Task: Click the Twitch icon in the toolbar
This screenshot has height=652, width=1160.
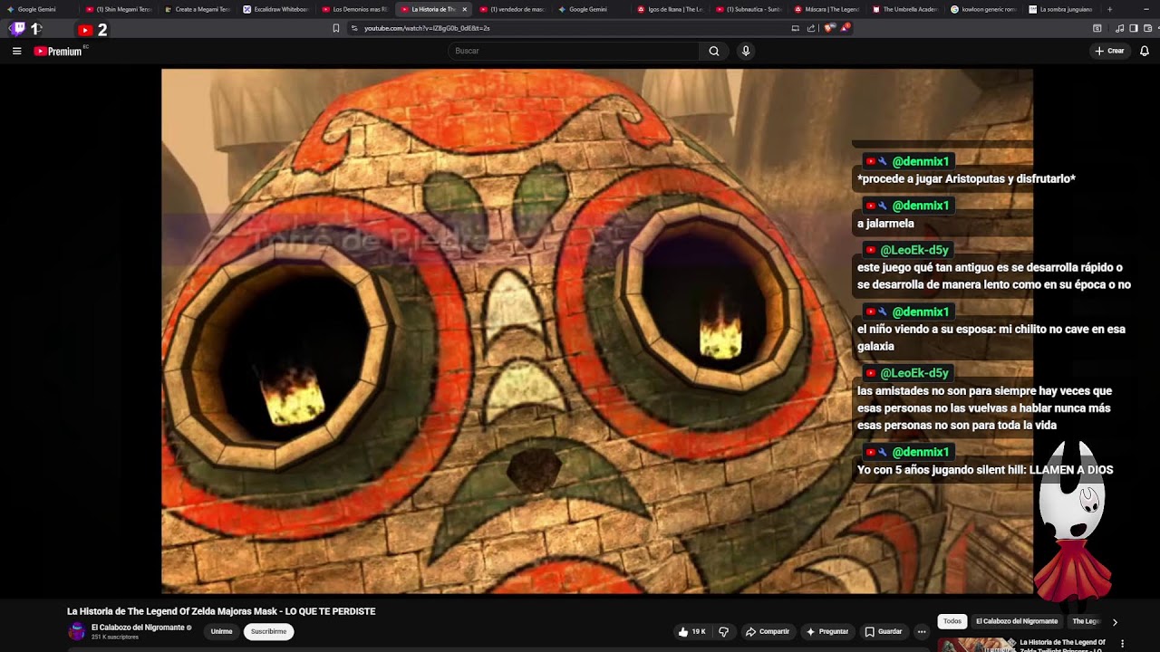Action: click(x=18, y=29)
